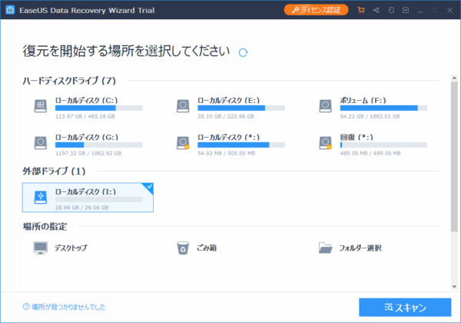Click the EaseUS app logo icon
This screenshot has width=461, height=323.
10,10
